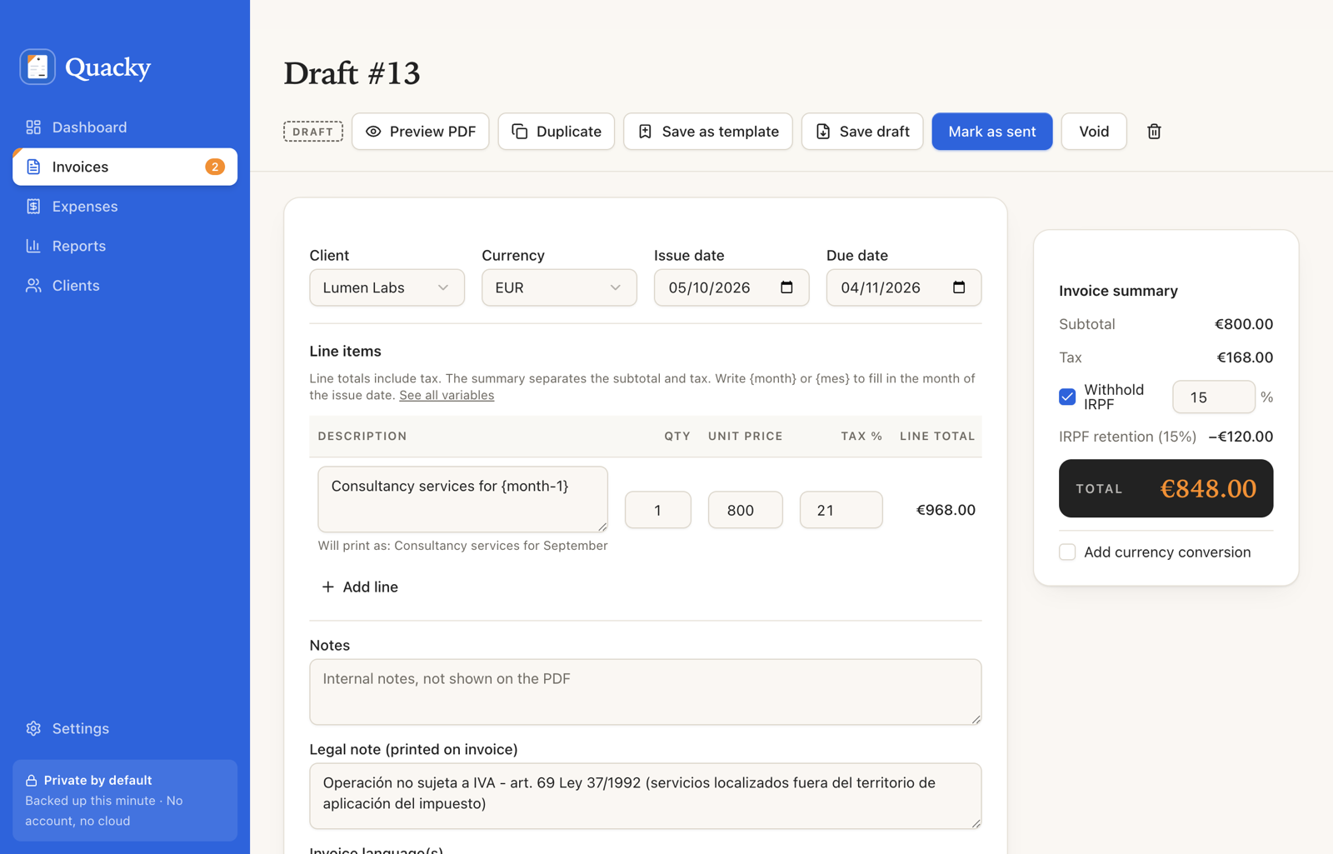1333x854 pixels.
Task: Click the Invoices document icon in sidebar
Action: [x=33, y=167]
